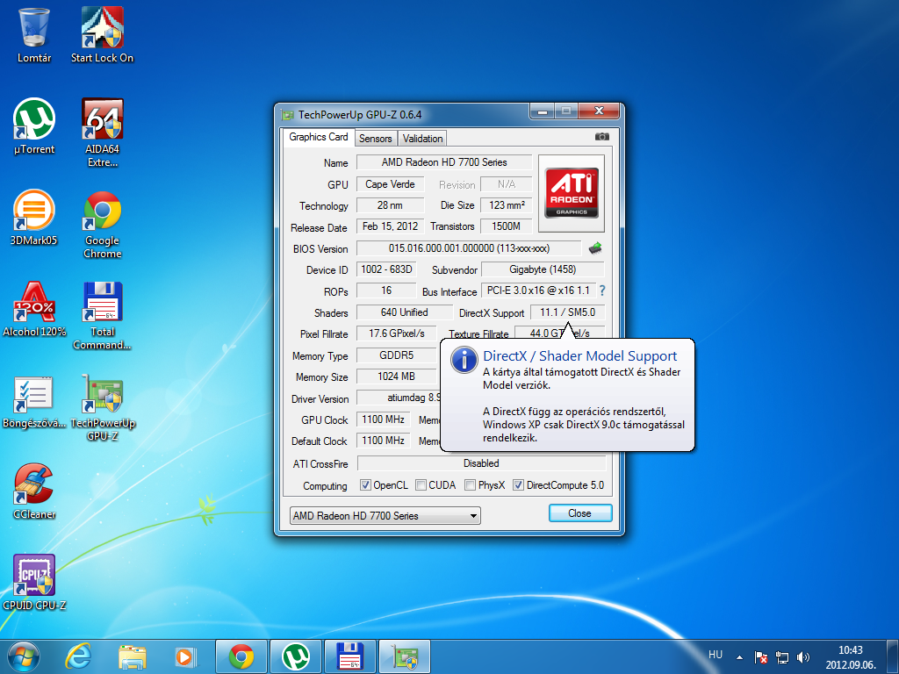The height and width of the screenshot is (674, 899).
Task: Click the GPU-Z screenshot camera icon
Action: 601,136
